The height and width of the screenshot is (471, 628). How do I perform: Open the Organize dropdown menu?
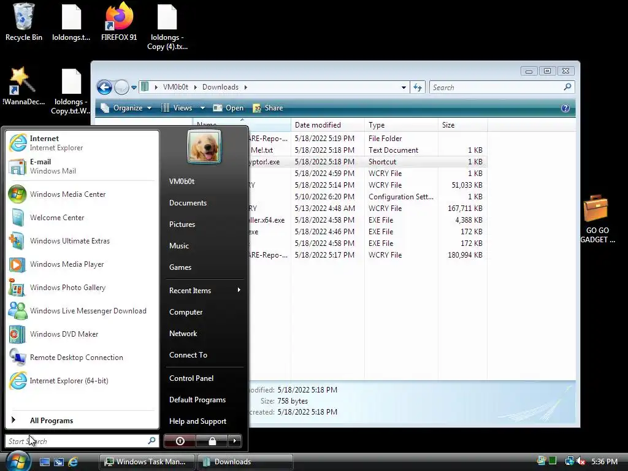tap(126, 108)
